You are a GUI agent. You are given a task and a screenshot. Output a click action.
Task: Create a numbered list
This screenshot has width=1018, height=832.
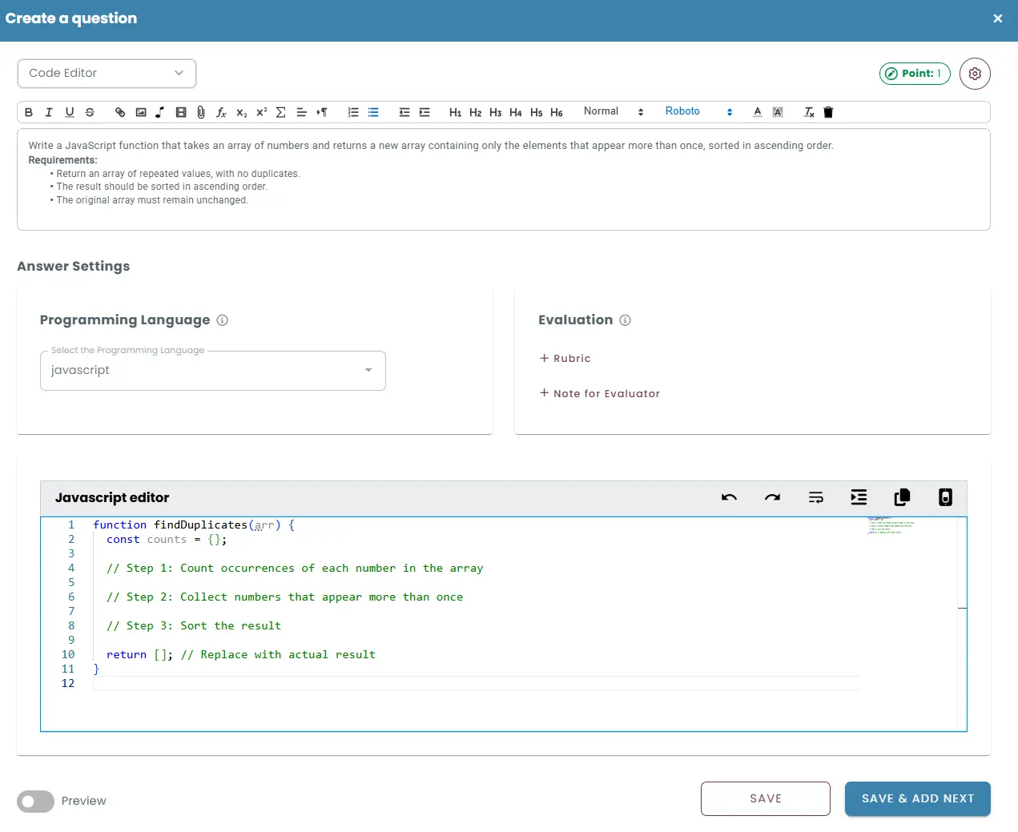pos(353,112)
